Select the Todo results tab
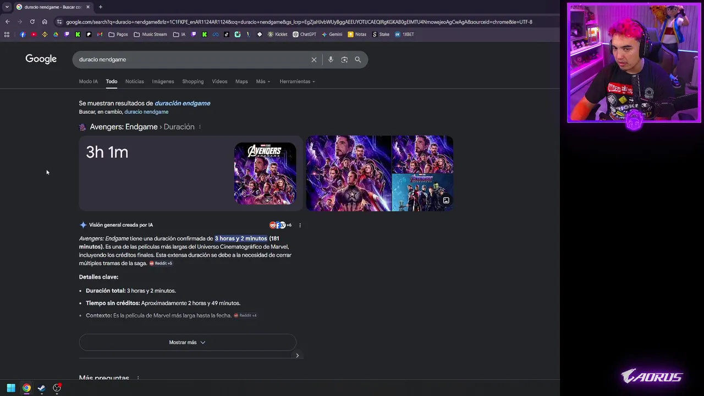Screen dimensions: 704x396 (112, 81)
